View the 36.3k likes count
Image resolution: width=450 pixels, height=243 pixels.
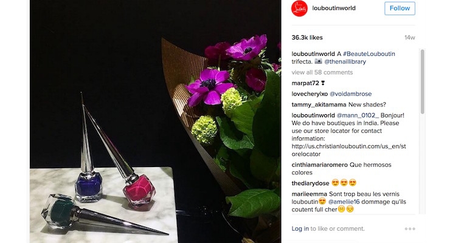point(307,38)
